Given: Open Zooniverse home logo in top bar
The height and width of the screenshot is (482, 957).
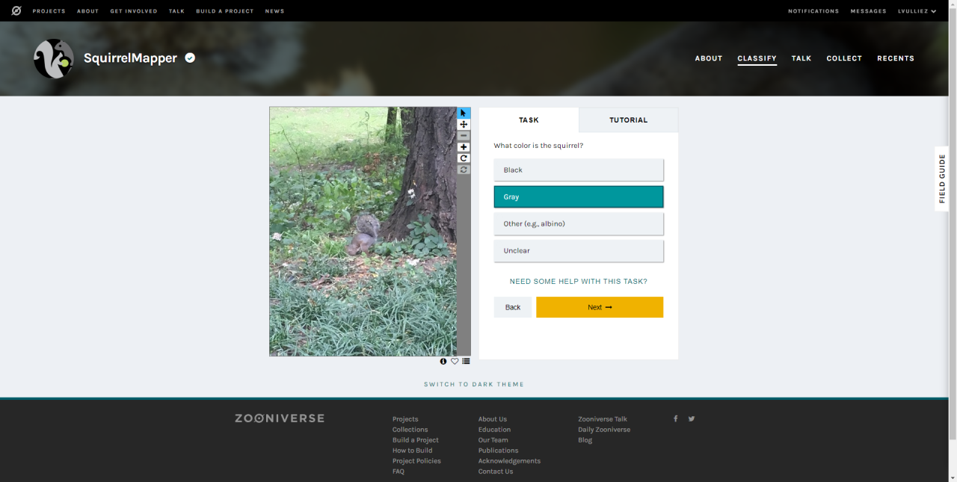Looking at the screenshot, I should point(16,10).
